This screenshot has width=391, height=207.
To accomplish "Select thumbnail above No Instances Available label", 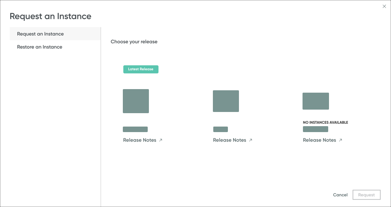I will tap(316, 101).
